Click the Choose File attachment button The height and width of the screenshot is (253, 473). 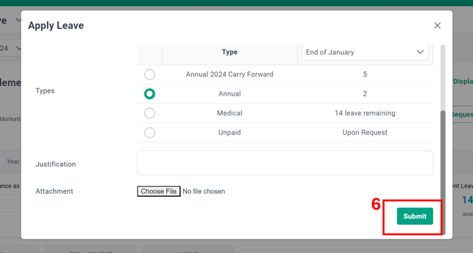pos(159,191)
